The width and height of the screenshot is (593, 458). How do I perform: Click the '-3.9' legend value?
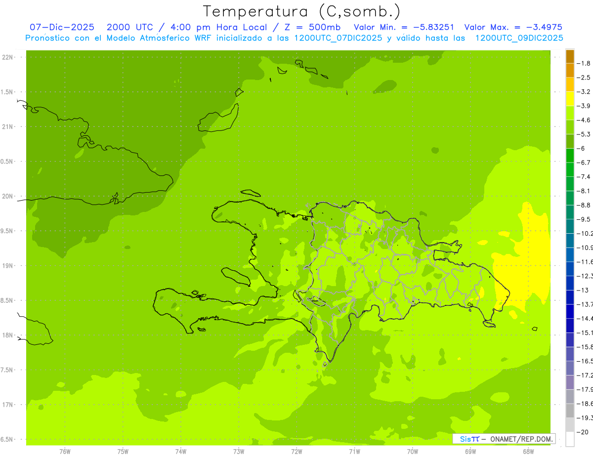pyautogui.click(x=584, y=106)
